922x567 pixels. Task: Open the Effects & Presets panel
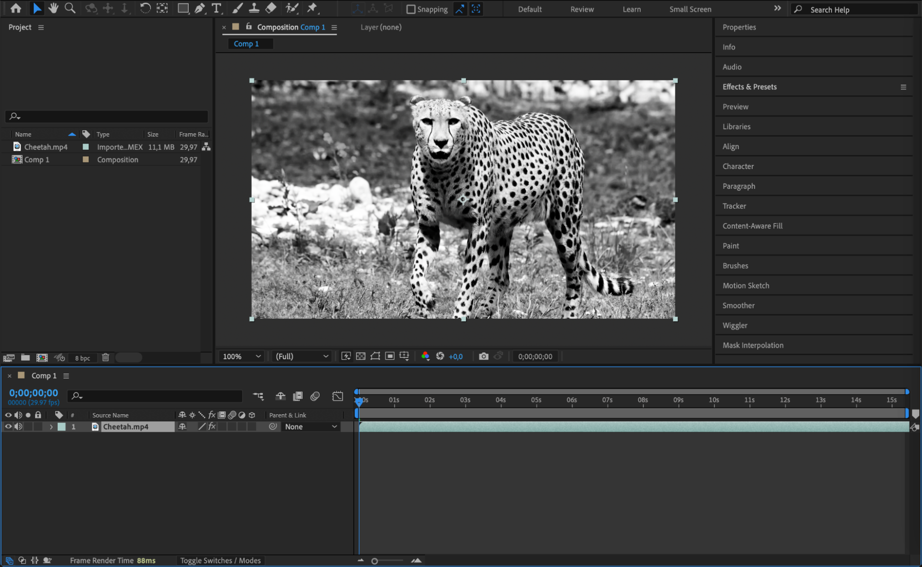coord(749,87)
